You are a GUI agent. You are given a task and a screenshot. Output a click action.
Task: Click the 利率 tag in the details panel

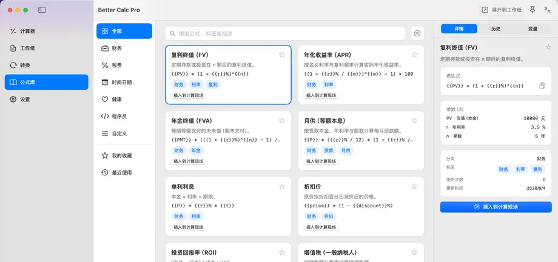point(520,169)
